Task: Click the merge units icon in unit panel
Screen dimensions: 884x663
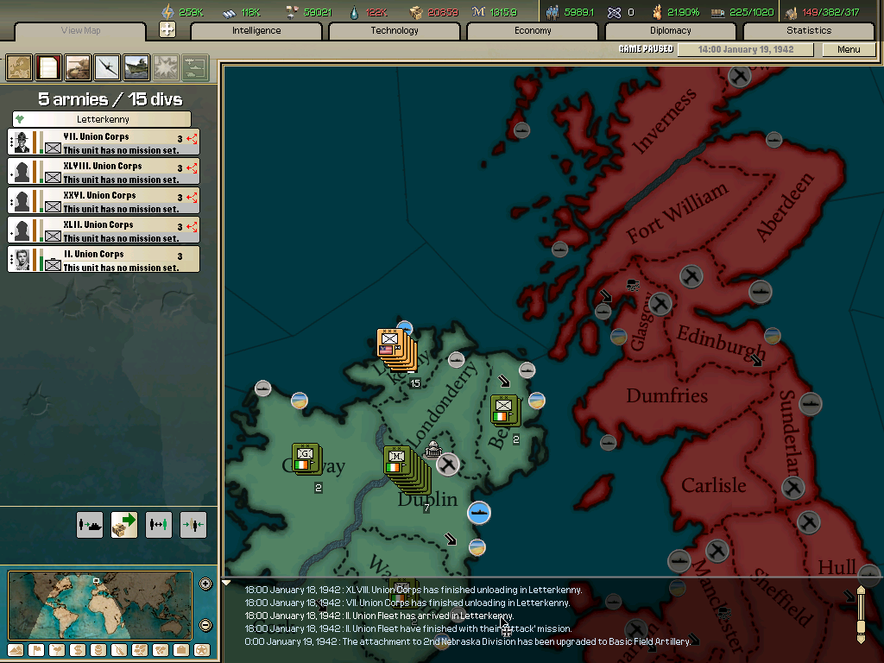Action: pos(193,524)
